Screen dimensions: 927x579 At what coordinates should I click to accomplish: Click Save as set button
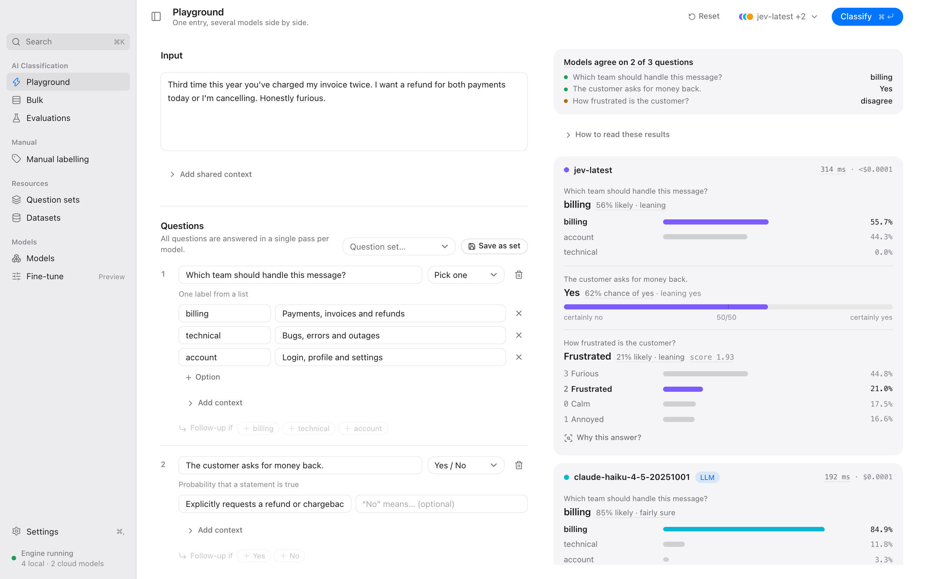[x=494, y=246]
